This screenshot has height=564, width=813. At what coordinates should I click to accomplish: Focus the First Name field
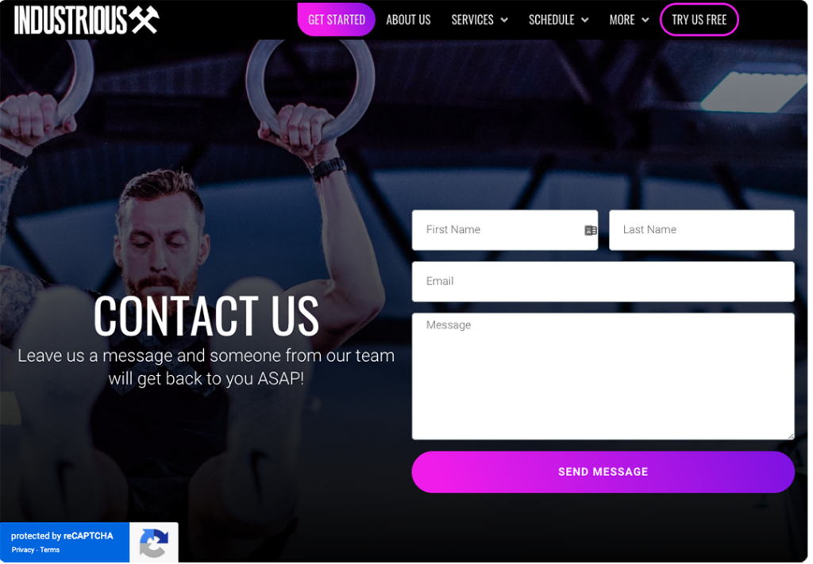point(504,230)
